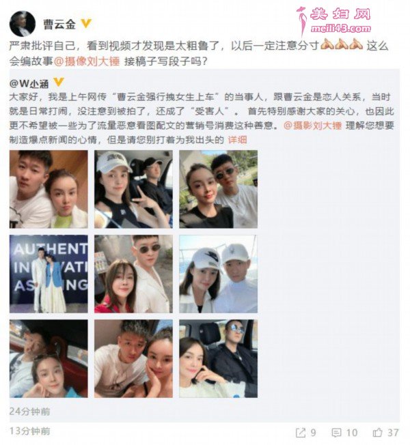Open the comments speech bubble icon
The width and height of the screenshot is (410, 445).
[336, 433]
